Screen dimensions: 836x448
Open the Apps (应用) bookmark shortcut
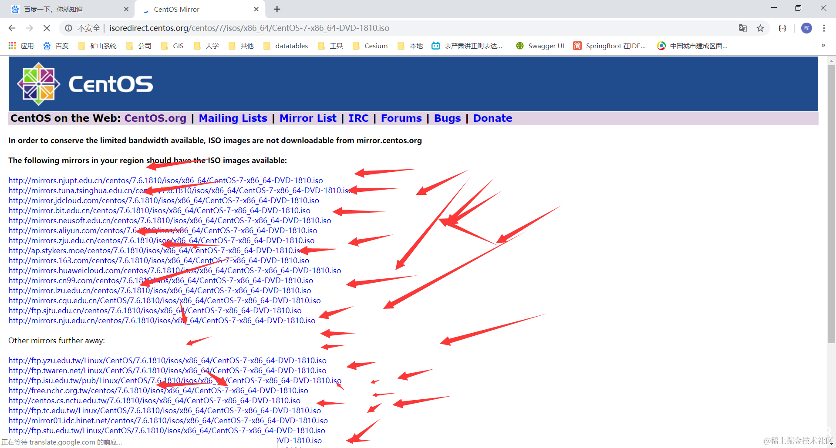coord(21,46)
